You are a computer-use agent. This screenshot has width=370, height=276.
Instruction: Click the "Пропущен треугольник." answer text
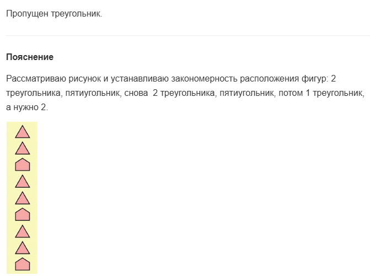click(54, 14)
